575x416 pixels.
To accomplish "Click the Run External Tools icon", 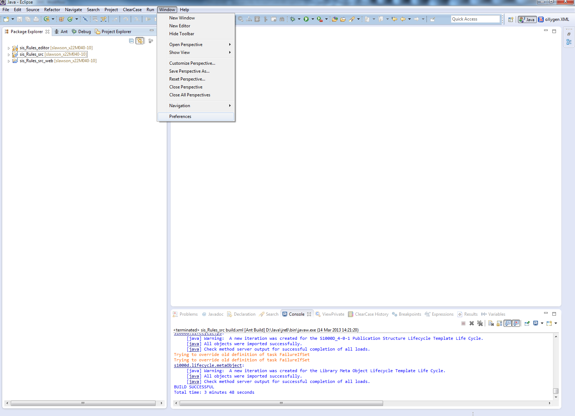I will 319,19.
